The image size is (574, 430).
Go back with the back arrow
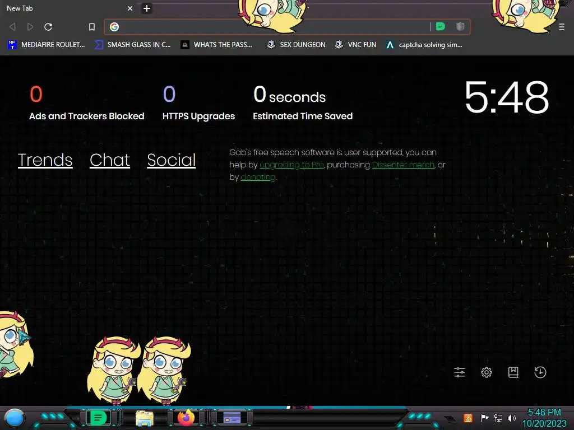(12, 27)
